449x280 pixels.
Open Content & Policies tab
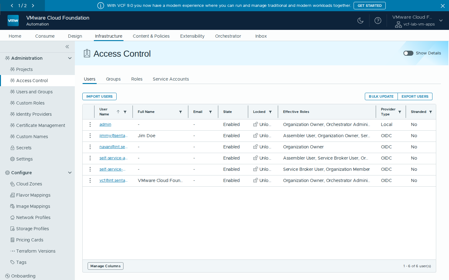(151, 36)
